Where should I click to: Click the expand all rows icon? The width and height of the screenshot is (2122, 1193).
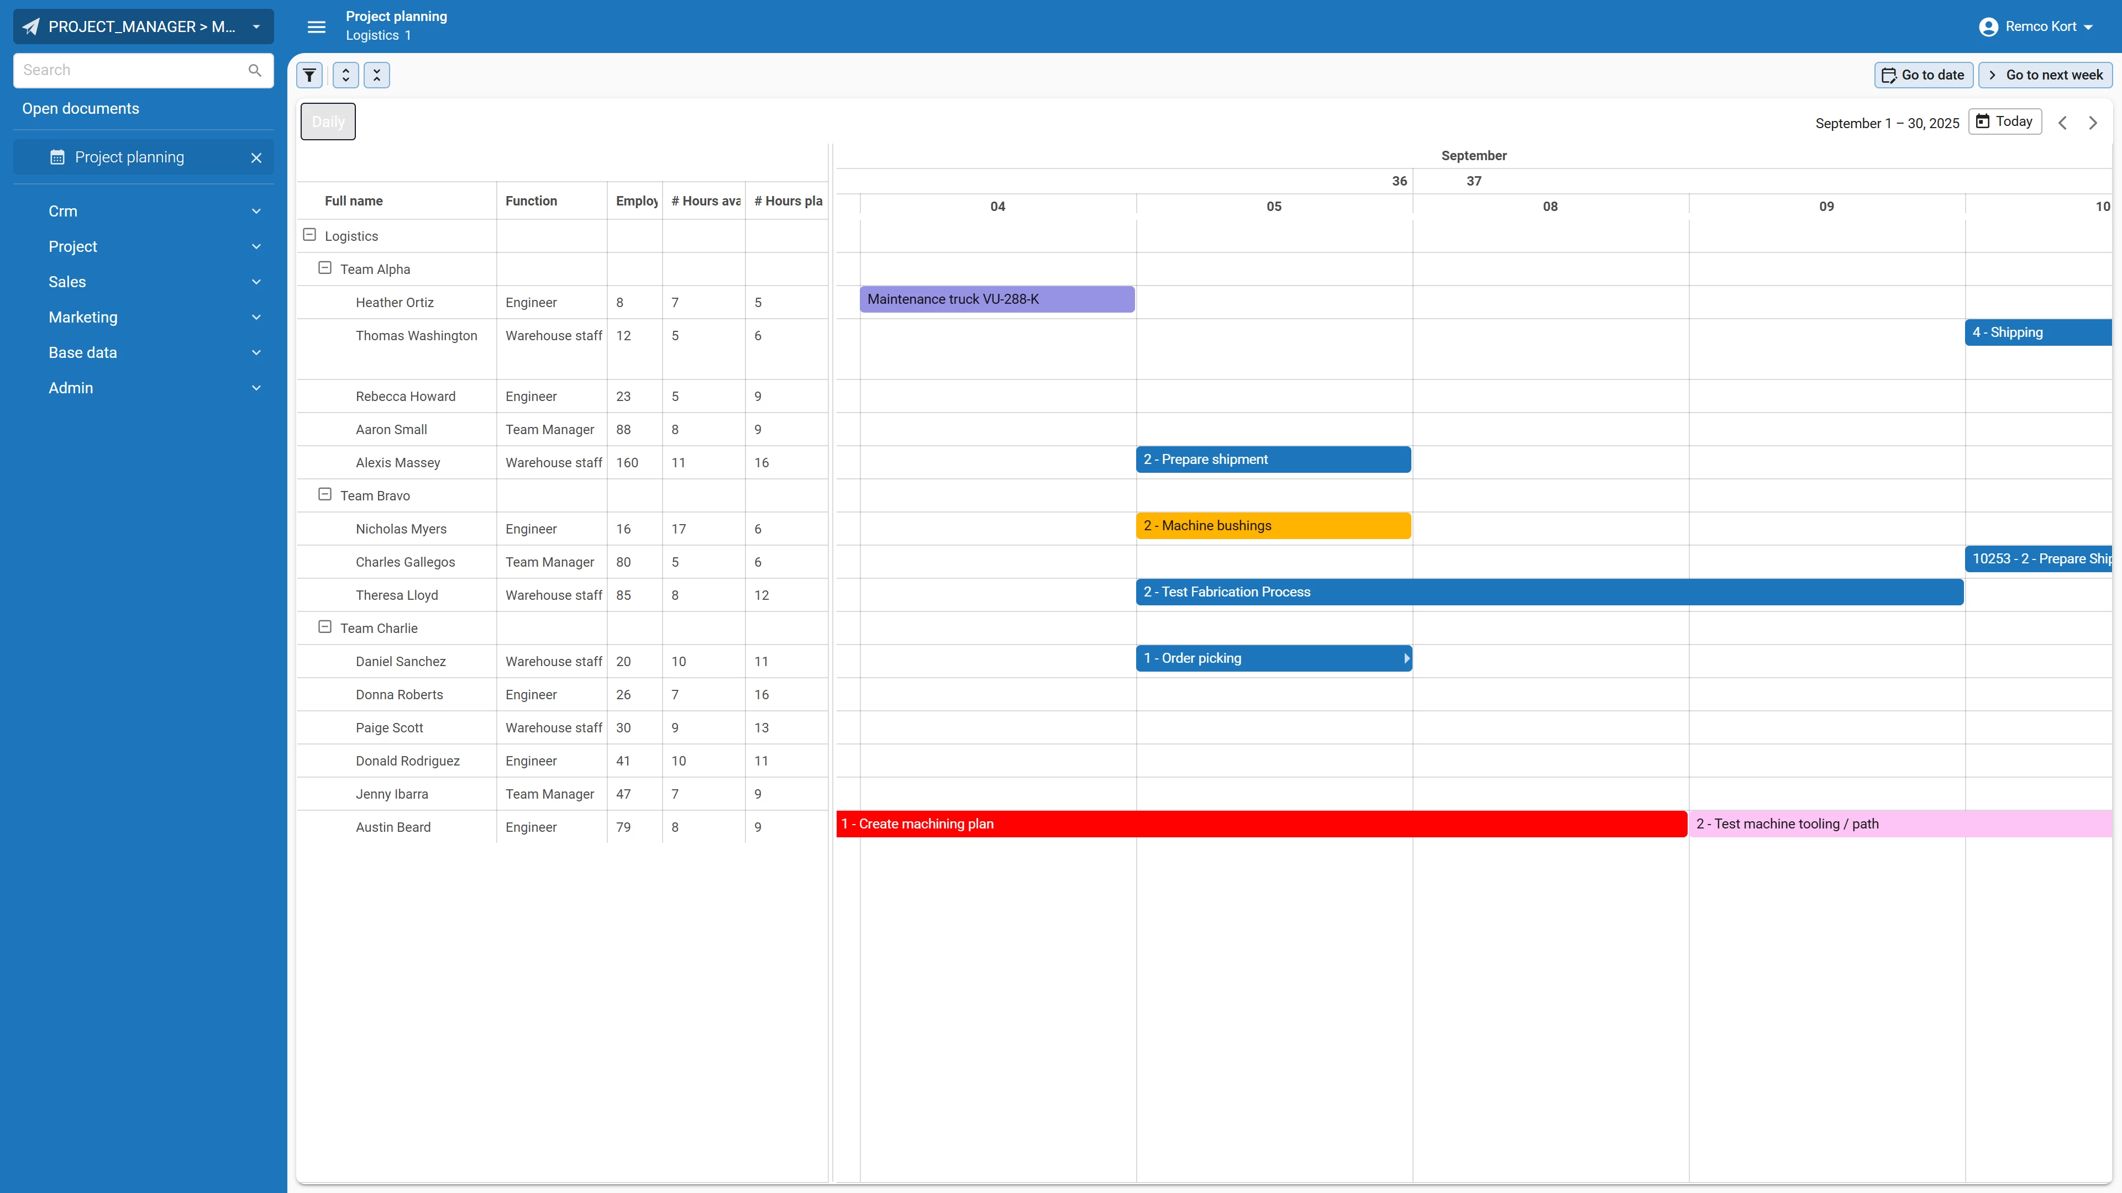point(345,75)
